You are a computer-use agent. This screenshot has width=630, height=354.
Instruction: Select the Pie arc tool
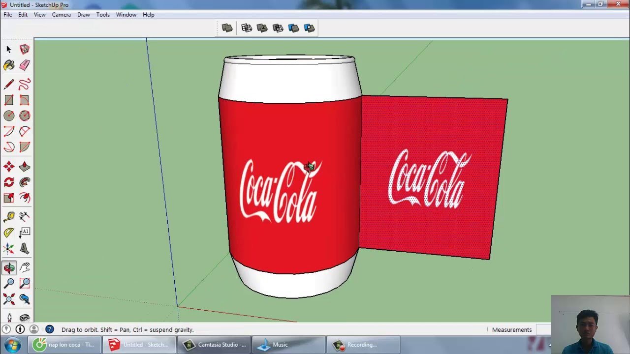coord(25,147)
